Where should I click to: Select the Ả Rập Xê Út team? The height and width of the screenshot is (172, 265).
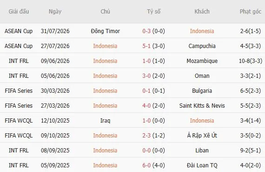tap(202, 135)
